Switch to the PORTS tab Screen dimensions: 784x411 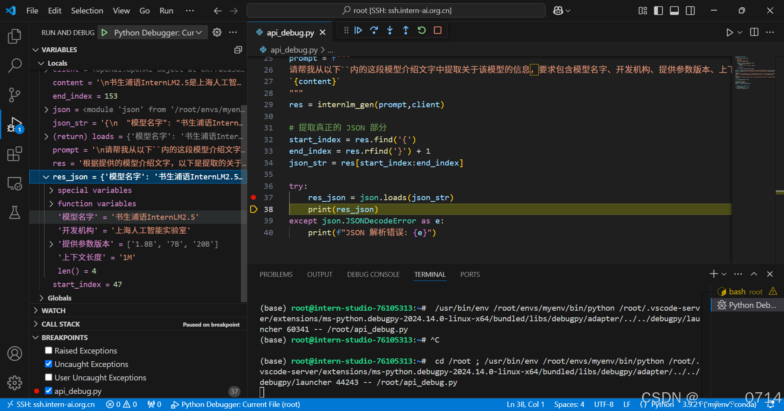(x=470, y=274)
